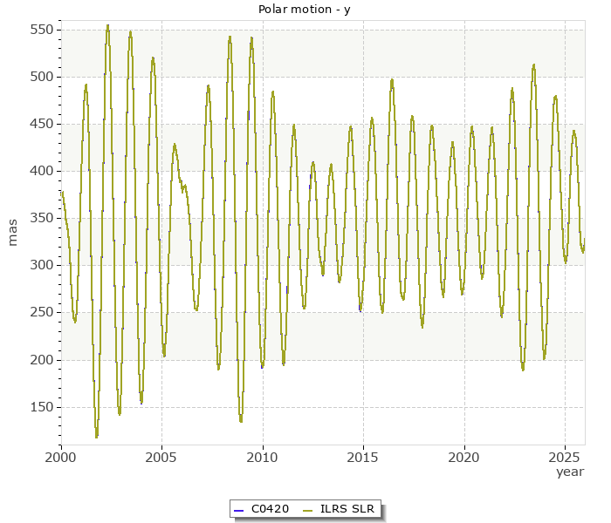This screenshot has height=523, width=611.
Task: Select the 2015 tick on the x-axis
Action: (x=363, y=456)
